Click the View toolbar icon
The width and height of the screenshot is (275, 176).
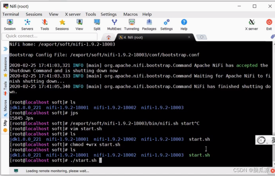tap(79, 25)
